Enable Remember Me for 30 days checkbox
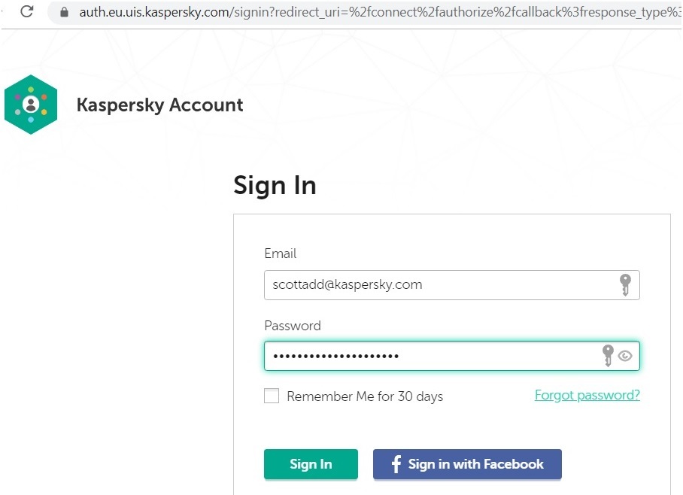The height and width of the screenshot is (495, 683). (272, 396)
